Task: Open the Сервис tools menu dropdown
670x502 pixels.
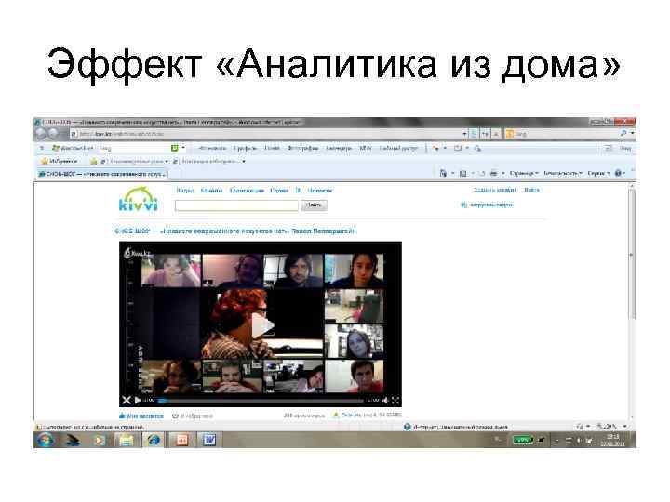Action: click(599, 173)
